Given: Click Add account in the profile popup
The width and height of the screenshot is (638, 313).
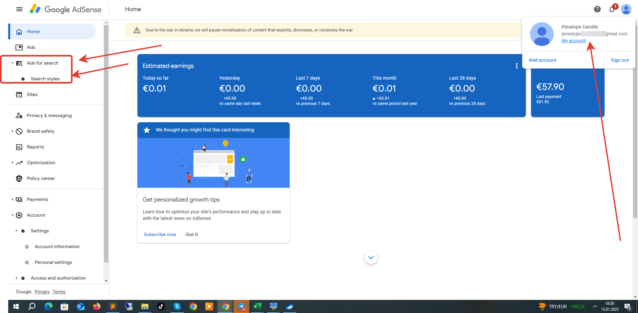Looking at the screenshot, I should [543, 60].
